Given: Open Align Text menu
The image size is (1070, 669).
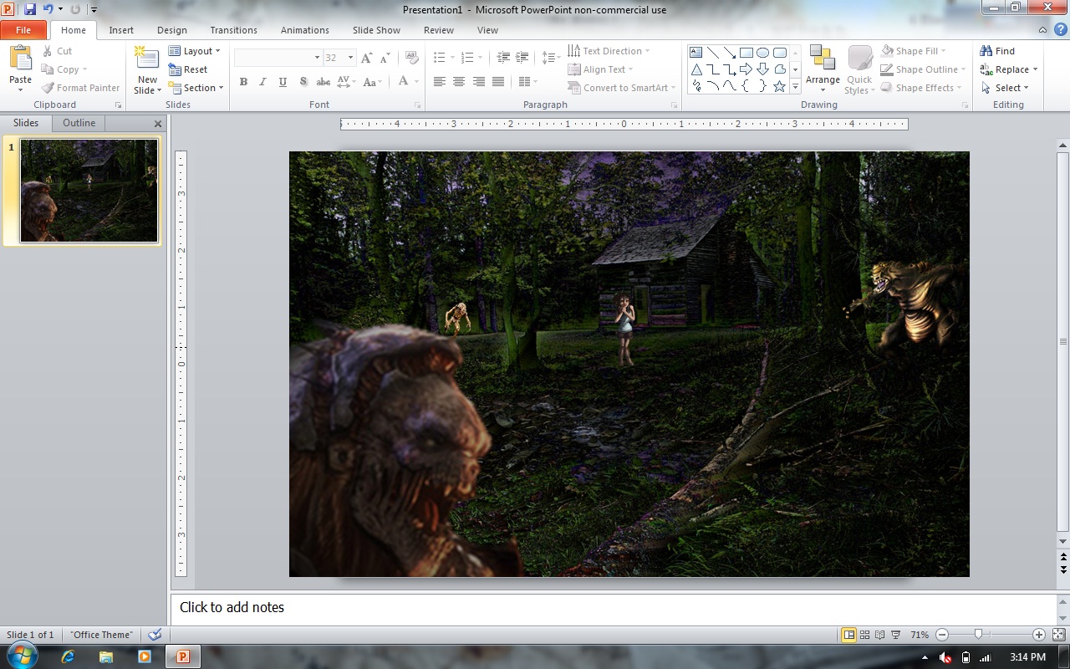Looking at the screenshot, I should [x=600, y=69].
